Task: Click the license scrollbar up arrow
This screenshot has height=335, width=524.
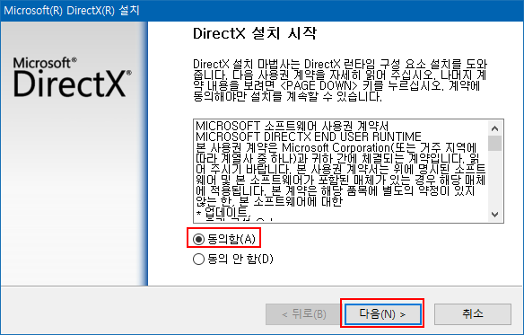Action: point(495,128)
